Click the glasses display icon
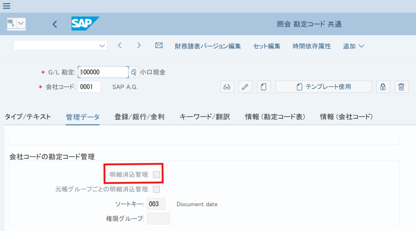Image resolution: width=416 pixels, height=231 pixels. click(227, 87)
